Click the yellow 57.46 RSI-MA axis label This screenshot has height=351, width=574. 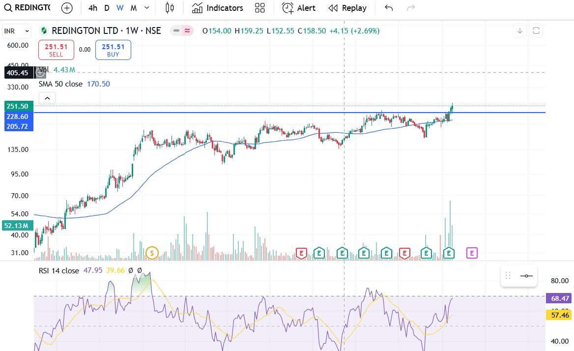point(558,315)
